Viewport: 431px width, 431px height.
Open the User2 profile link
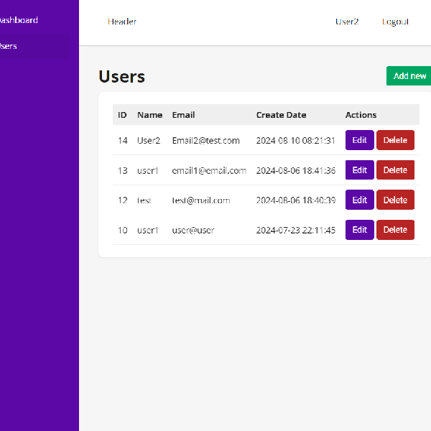point(347,22)
